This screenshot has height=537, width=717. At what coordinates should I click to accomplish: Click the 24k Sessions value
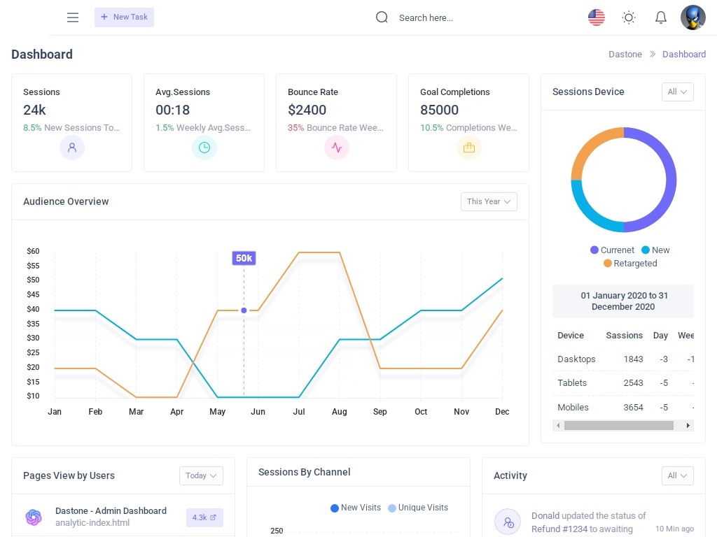coord(35,110)
